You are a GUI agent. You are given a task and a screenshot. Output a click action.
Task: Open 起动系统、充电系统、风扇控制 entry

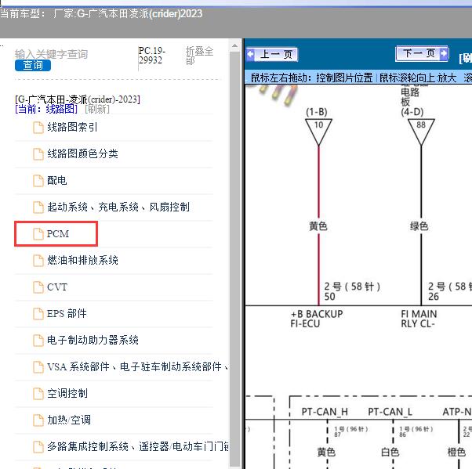point(118,207)
